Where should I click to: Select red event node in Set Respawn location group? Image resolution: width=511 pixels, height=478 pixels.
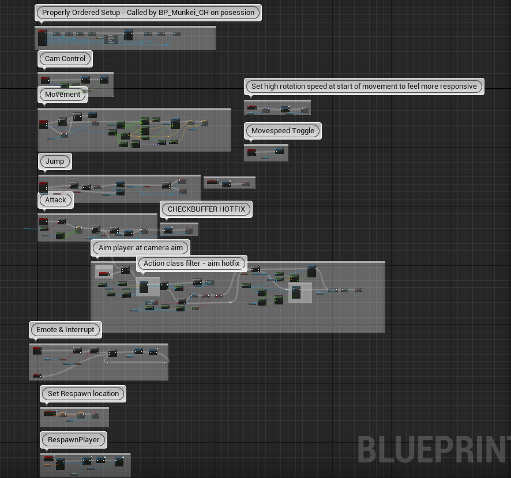(x=50, y=413)
